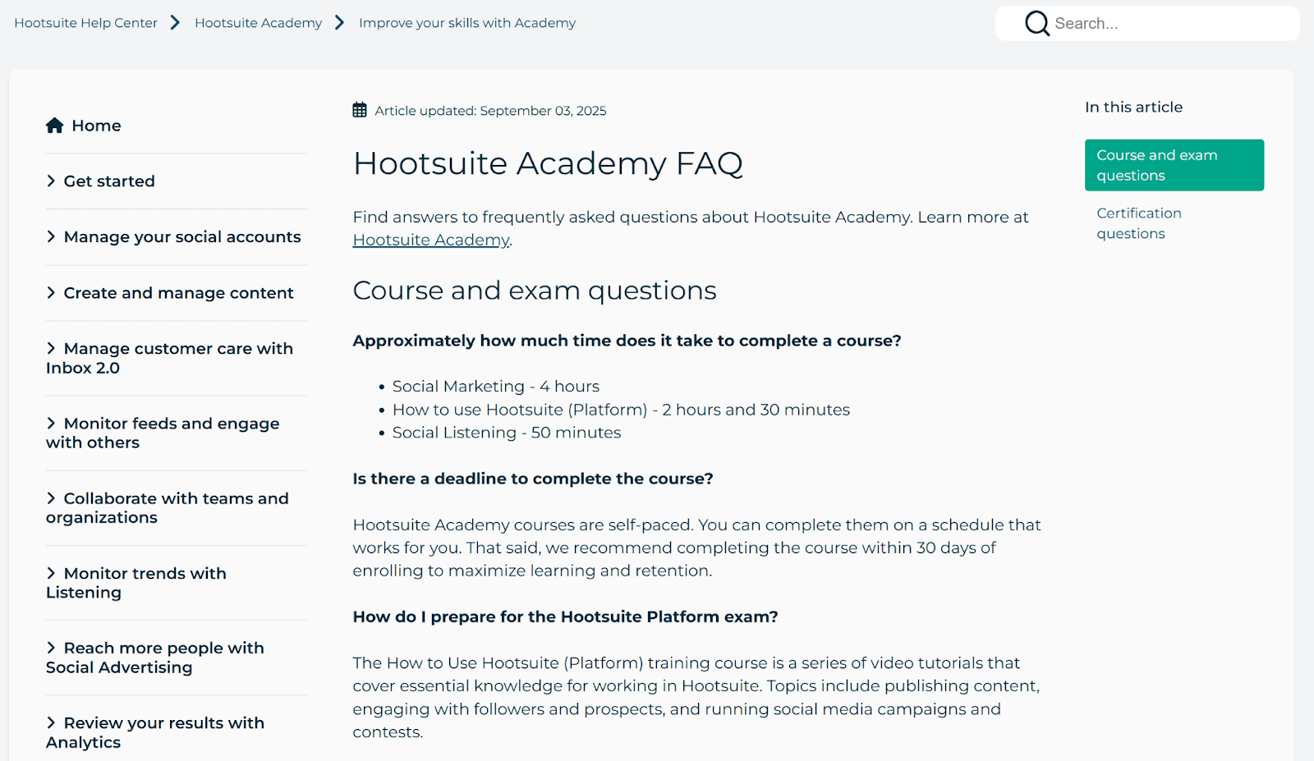The image size is (1314, 761).
Task: Click the search magnifying glass icon
Action: 1036,23
